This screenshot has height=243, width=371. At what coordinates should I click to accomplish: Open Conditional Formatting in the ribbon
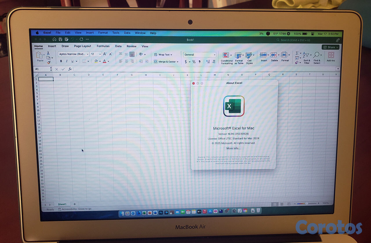coord(227,57)
